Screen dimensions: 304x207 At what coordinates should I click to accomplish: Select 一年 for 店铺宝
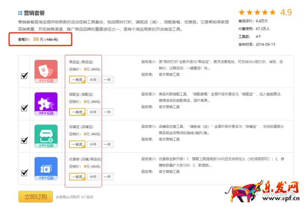coord(107,144)
